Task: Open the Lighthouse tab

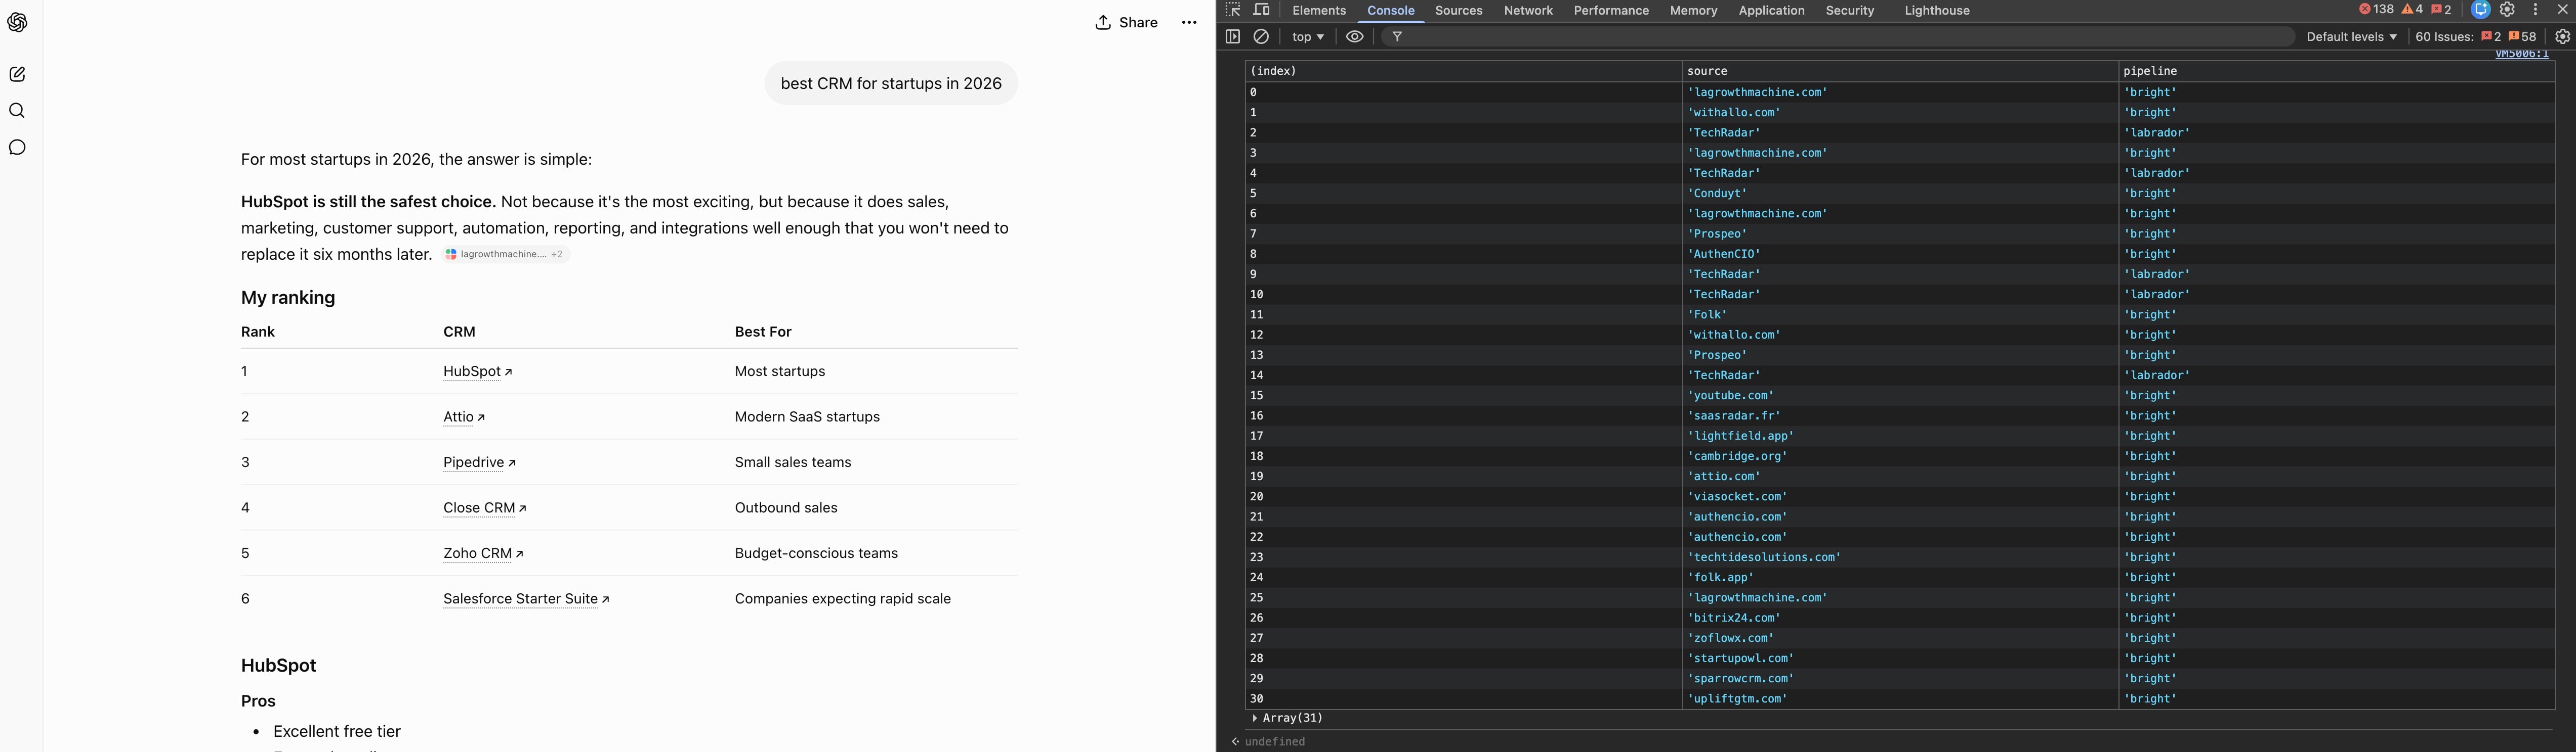Action: pos(1937,10)
